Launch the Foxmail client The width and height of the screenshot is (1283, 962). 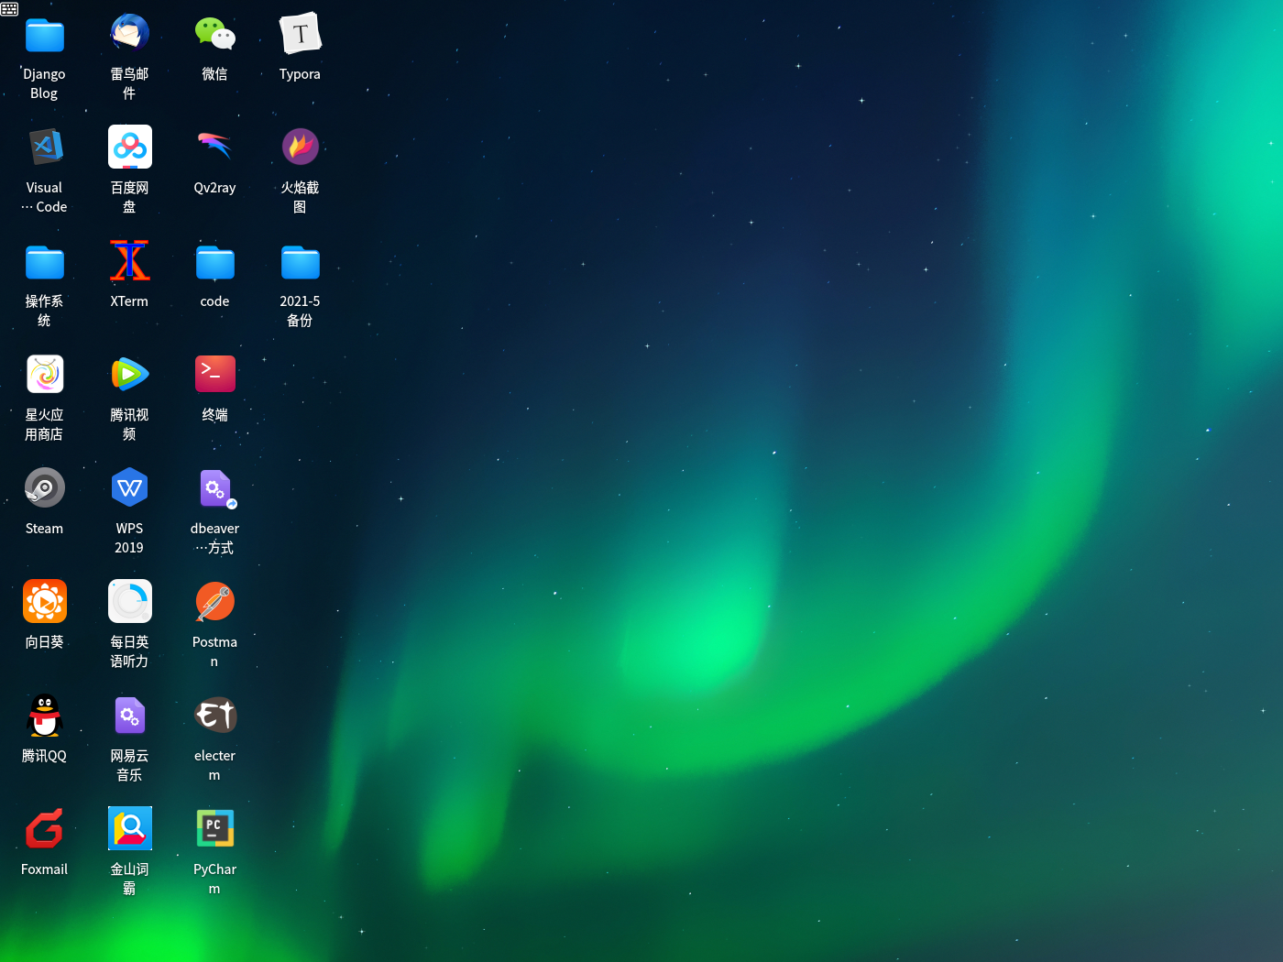click(x=44, y=829)
